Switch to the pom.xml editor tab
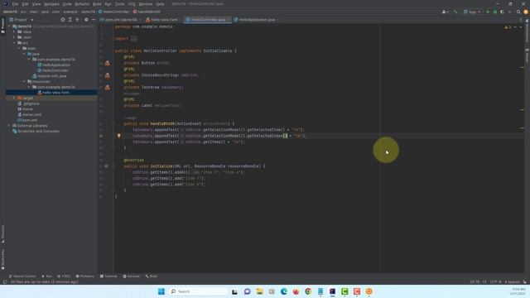The image size is (530, 298). point(121,20)
